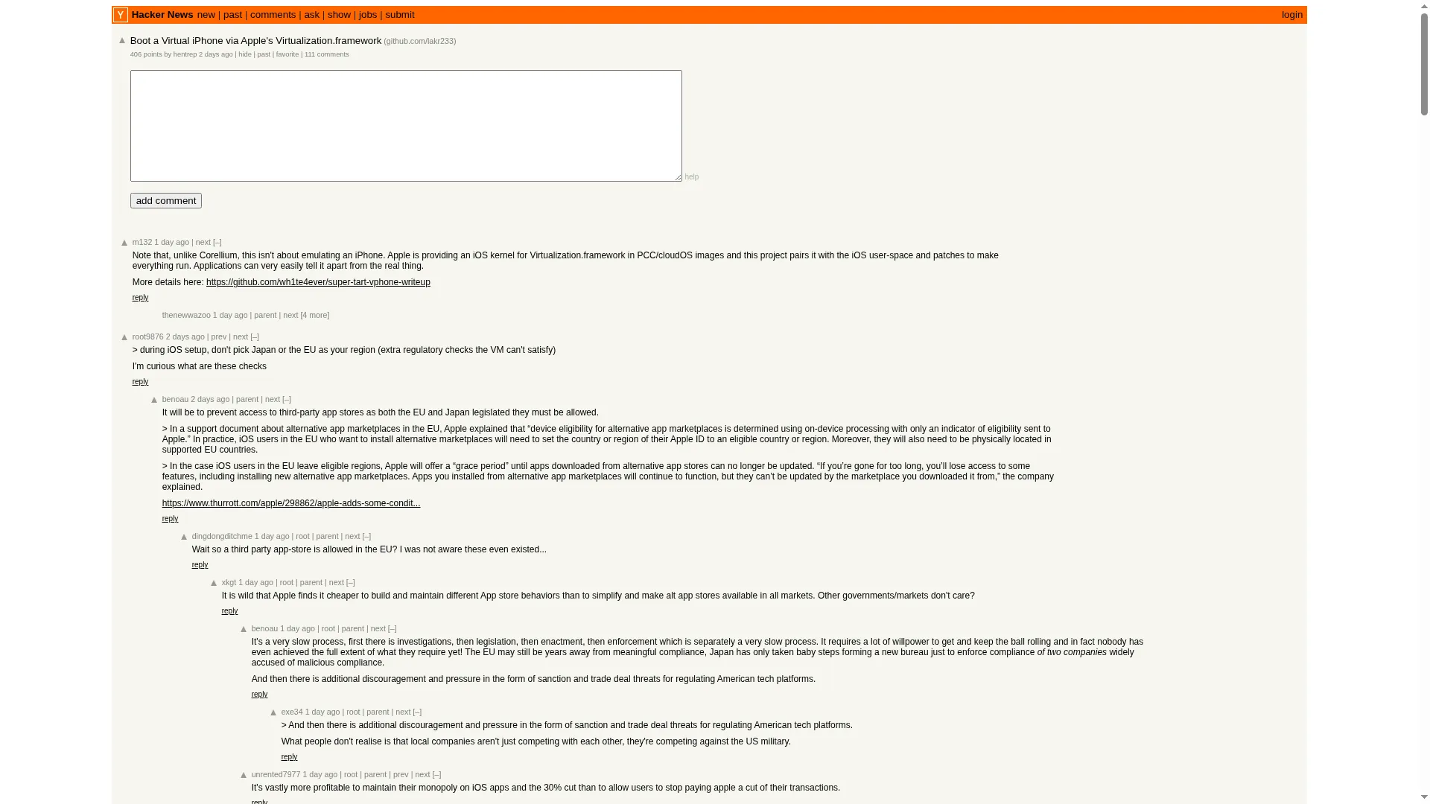Collapse unrented7977's comment thread

(436, 774)
